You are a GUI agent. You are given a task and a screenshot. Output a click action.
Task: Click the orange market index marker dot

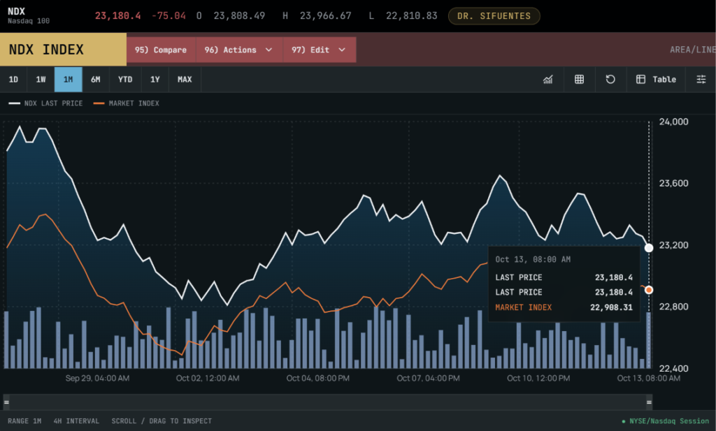tap(649, 290)
